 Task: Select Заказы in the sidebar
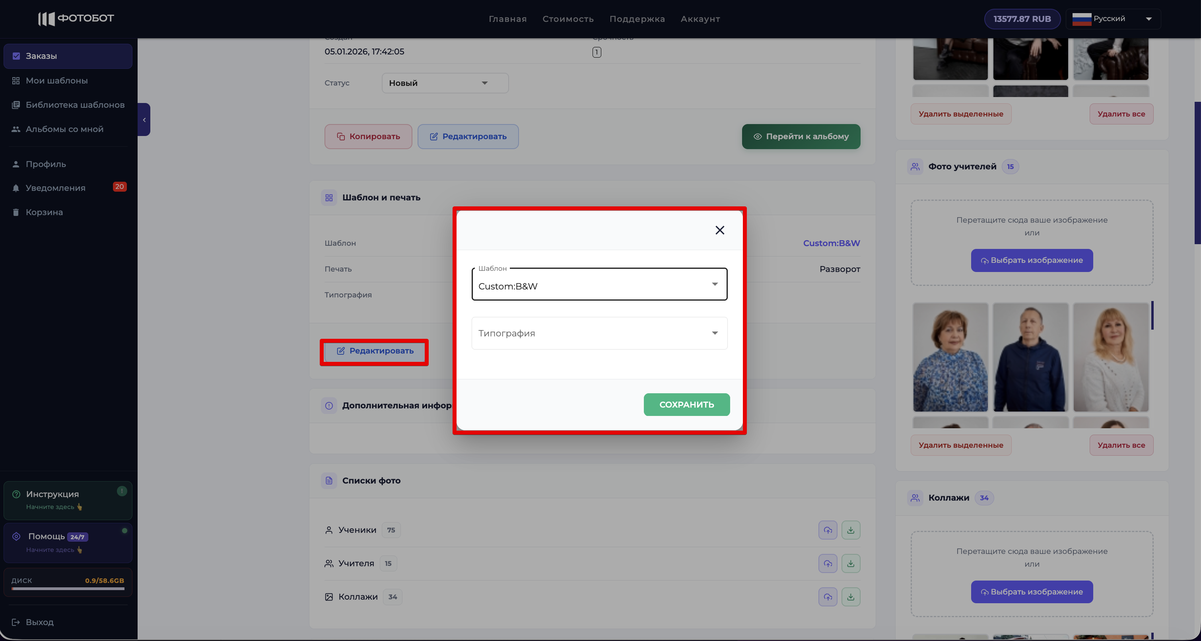coord(68,56)
